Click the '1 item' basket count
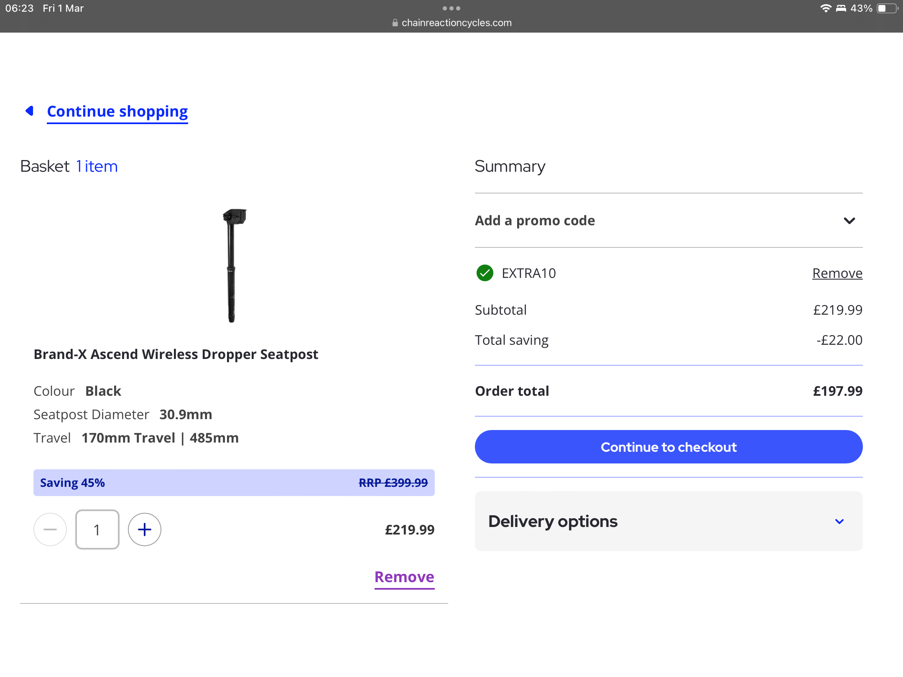This screenshot has height=677, width=903. (97, 166)
